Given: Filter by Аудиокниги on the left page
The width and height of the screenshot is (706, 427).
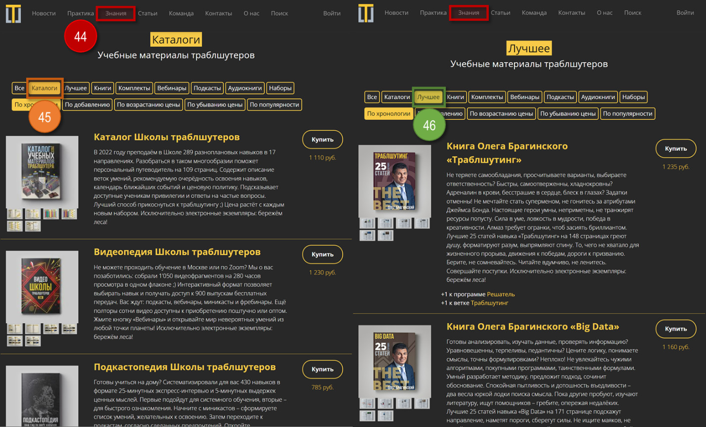Looking at the screenshot, I should (245, 88).
